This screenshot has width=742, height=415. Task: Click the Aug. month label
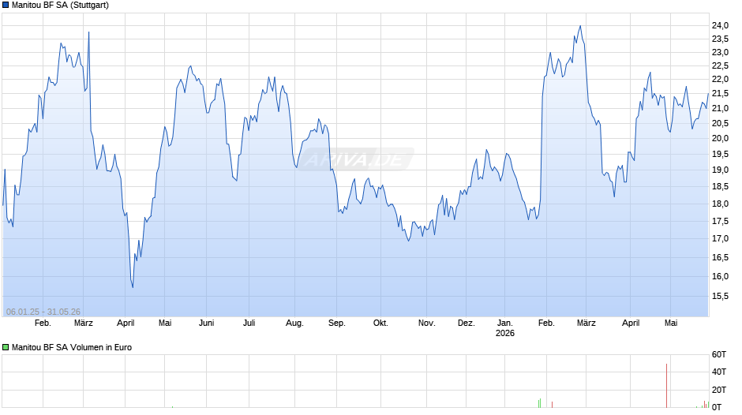[294, 323]
